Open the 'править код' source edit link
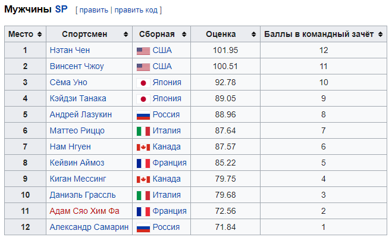392x240 pixels. pyautogui.click(x=136, y=10)
